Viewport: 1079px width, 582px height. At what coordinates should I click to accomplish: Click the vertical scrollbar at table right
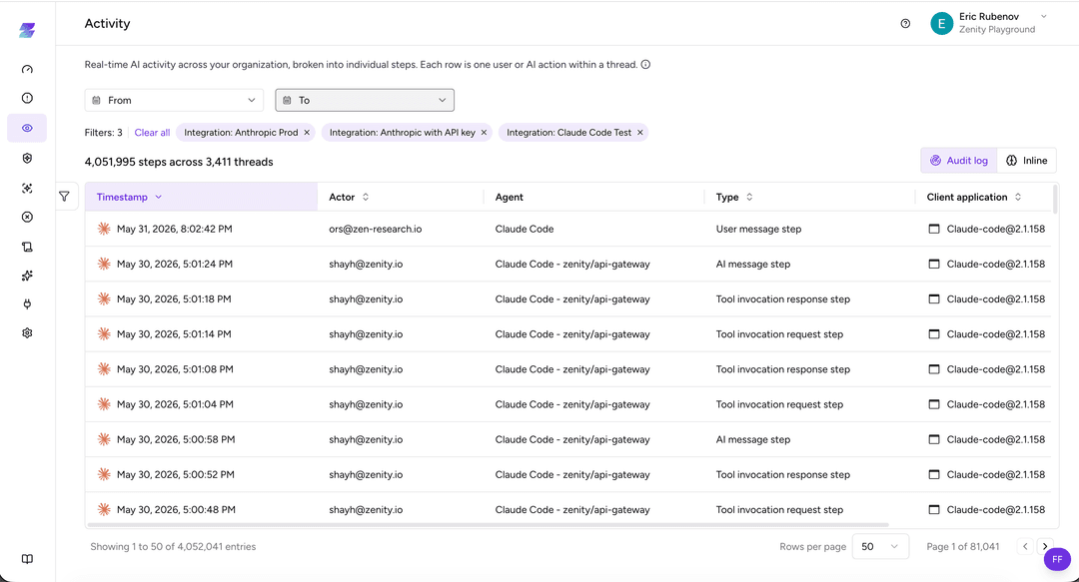tap(1054, 199)
